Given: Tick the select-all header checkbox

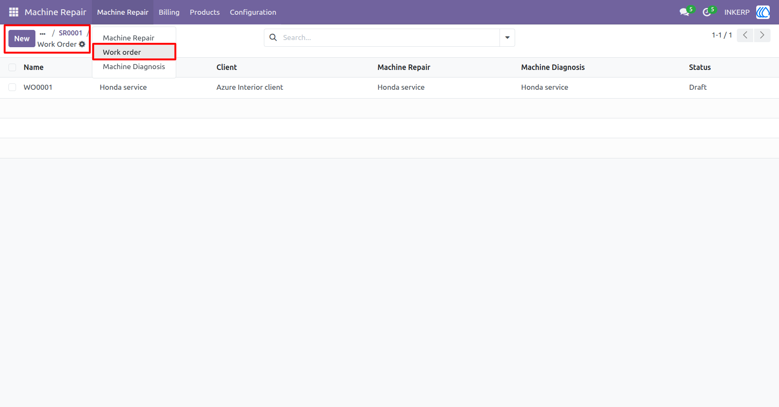Looking at the screenshot, I should coord(12,67).
